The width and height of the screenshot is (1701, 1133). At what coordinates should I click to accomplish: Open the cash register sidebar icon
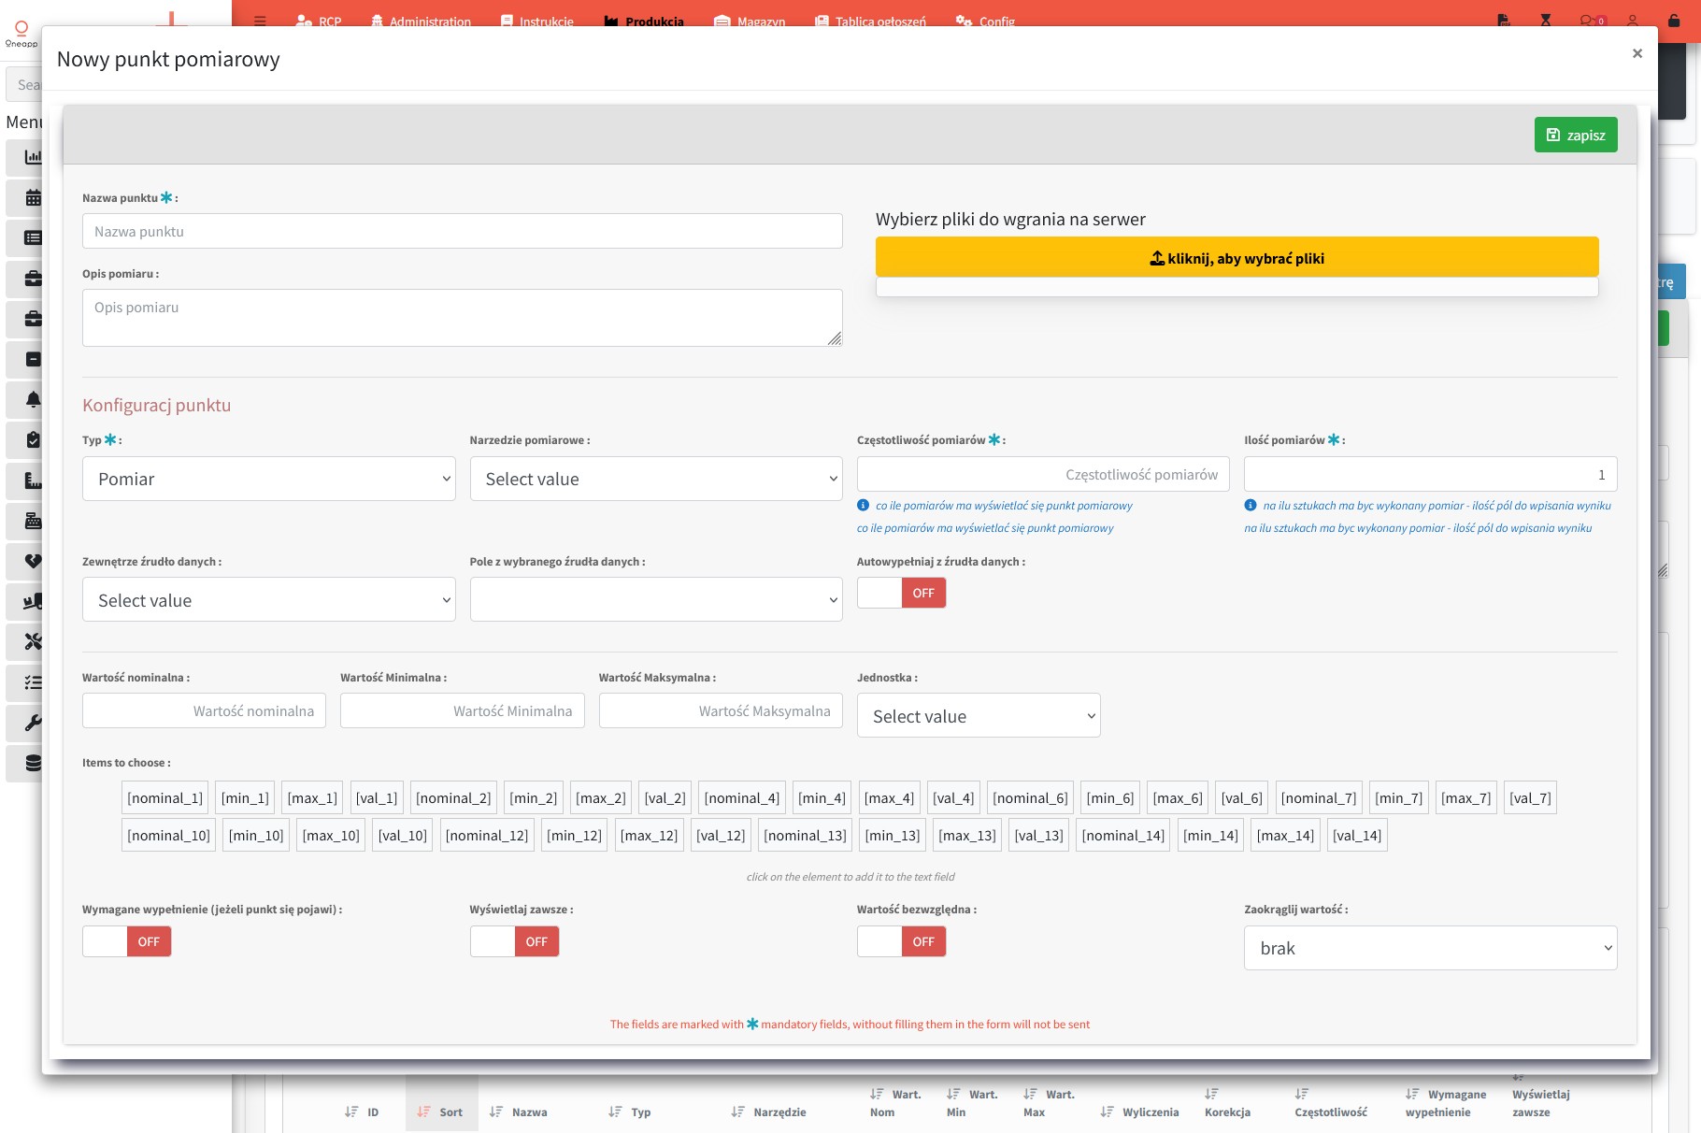(33, 521)
